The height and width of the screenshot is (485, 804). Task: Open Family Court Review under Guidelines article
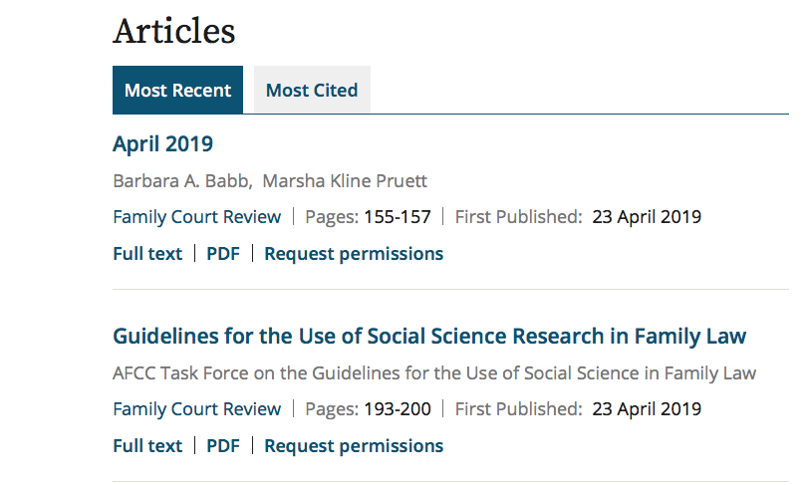(x=197, y=409)
